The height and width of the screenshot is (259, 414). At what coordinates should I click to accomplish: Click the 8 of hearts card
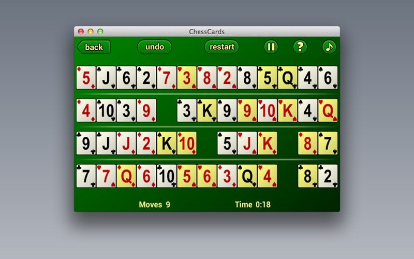coord(206,78)
